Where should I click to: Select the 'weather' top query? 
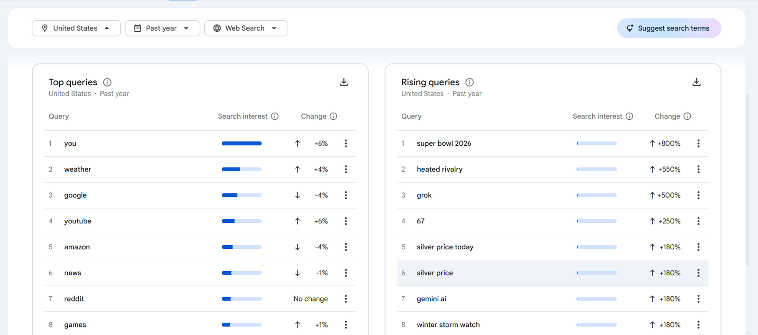78,169
